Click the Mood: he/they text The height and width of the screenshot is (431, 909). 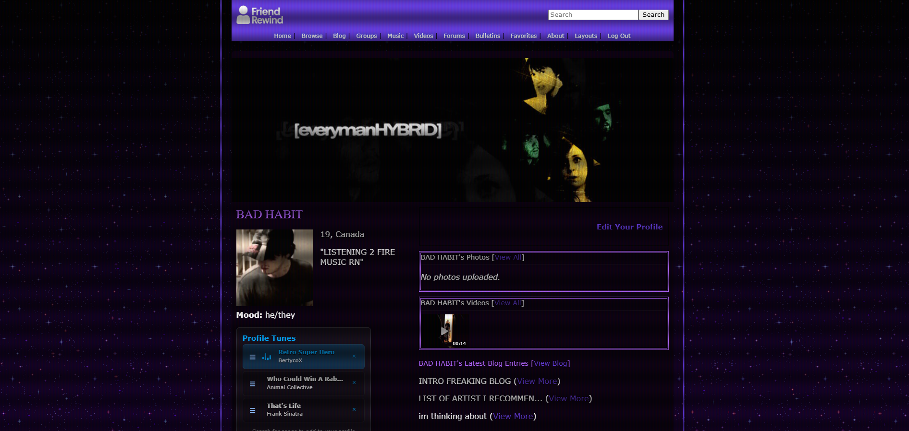tap(266, 315)
